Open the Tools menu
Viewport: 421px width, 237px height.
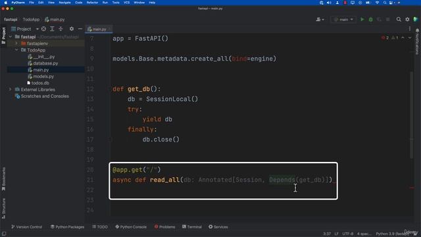pos(116,3)
